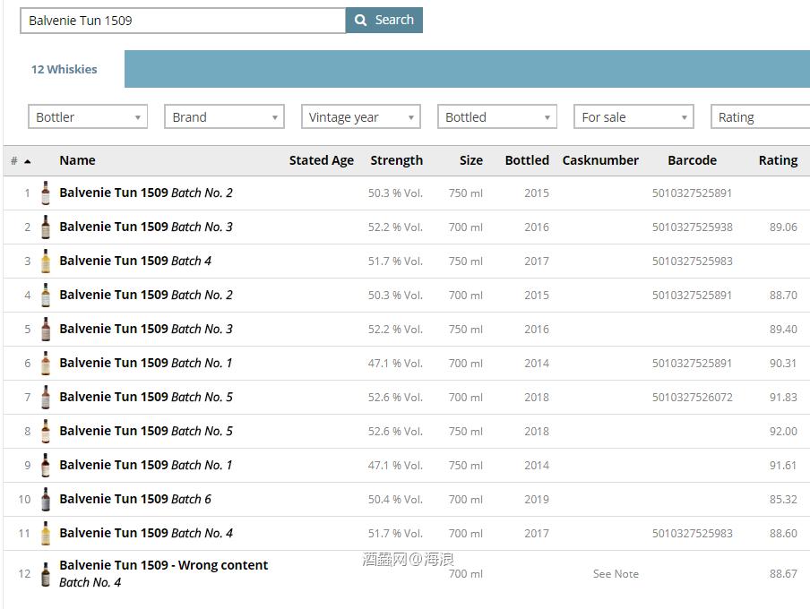Click bottle thumbnail in row 4

46,295
